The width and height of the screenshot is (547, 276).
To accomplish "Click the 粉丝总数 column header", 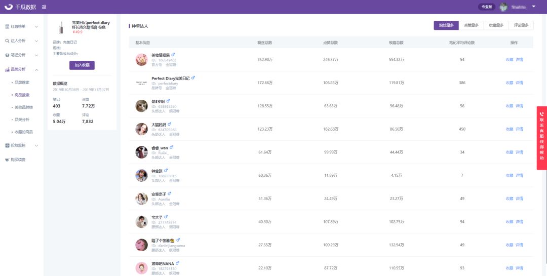I will (265, 43).
